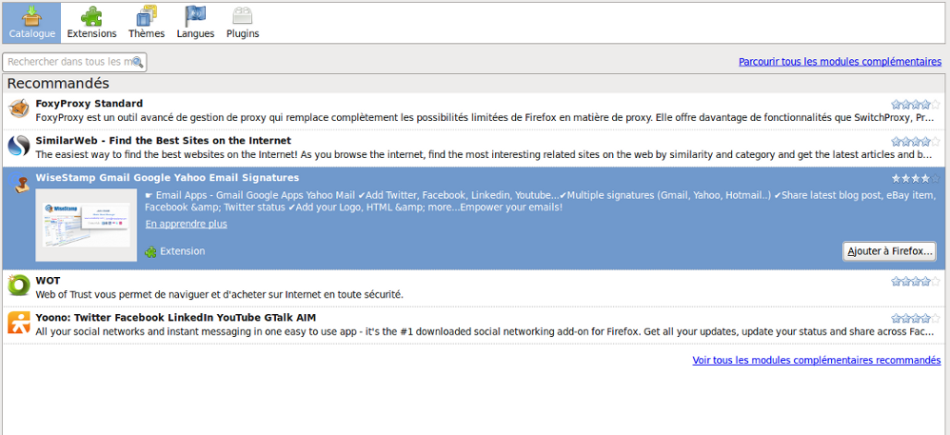
Task: Click SimilarWeb star rating
Action: pos(916,142)
